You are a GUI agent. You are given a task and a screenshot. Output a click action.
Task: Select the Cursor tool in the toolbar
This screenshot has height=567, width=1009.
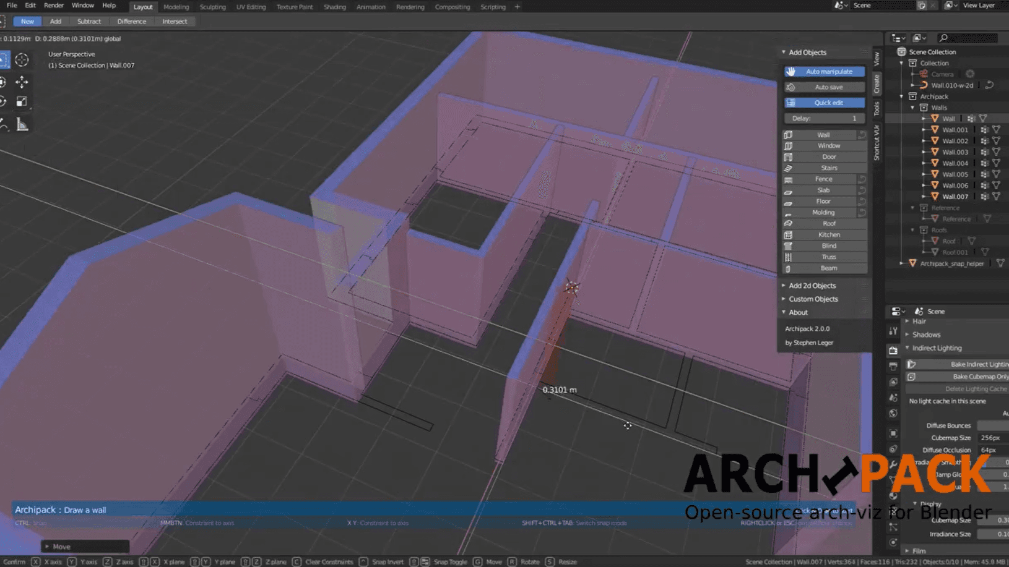[x=22, y=59]
